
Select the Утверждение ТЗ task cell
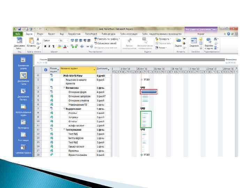78,105
